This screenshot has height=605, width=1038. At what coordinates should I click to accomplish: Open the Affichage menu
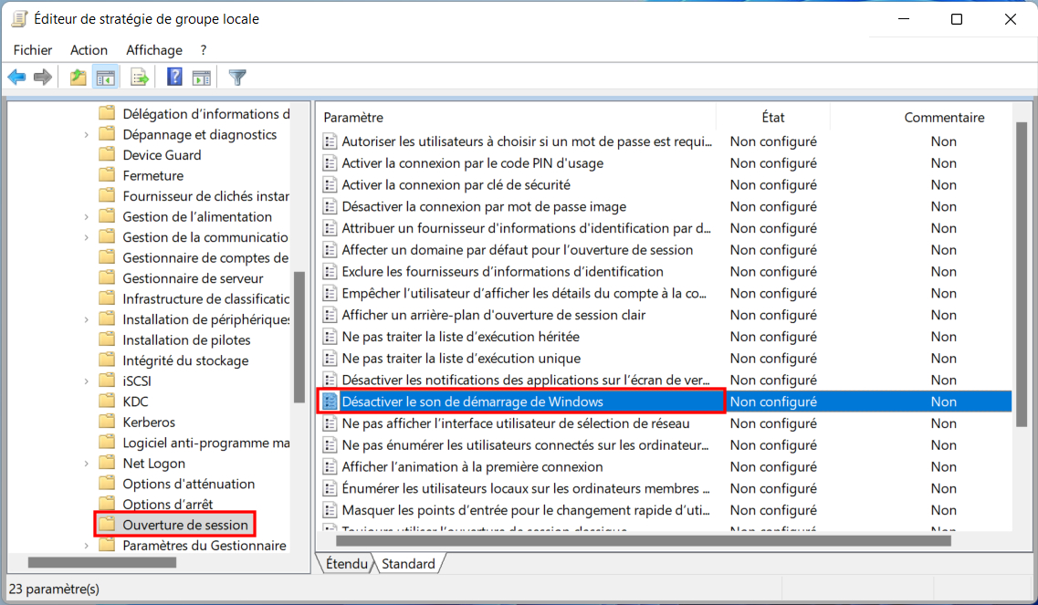pos(154,50)
